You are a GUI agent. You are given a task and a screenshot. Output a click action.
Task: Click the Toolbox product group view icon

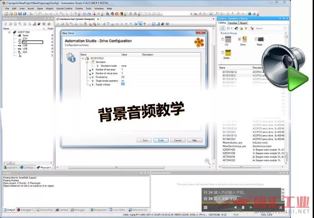tap(222, 29)
